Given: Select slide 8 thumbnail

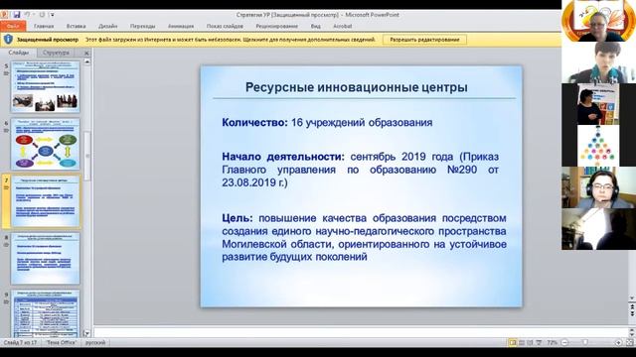Looking at the screenshot, I should [x=45, y=258].
